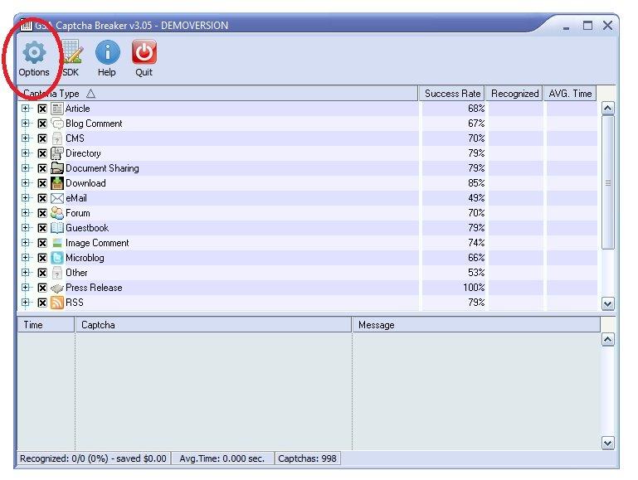Click the Download category icon
This screenshot has width=638, height=480.
point(57,183)
